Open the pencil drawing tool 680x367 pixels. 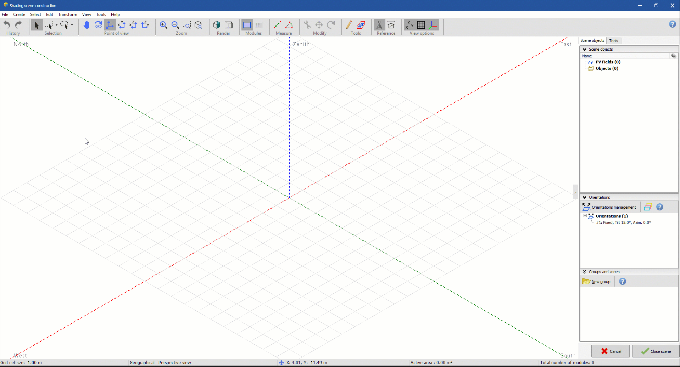tap(349, 25)
